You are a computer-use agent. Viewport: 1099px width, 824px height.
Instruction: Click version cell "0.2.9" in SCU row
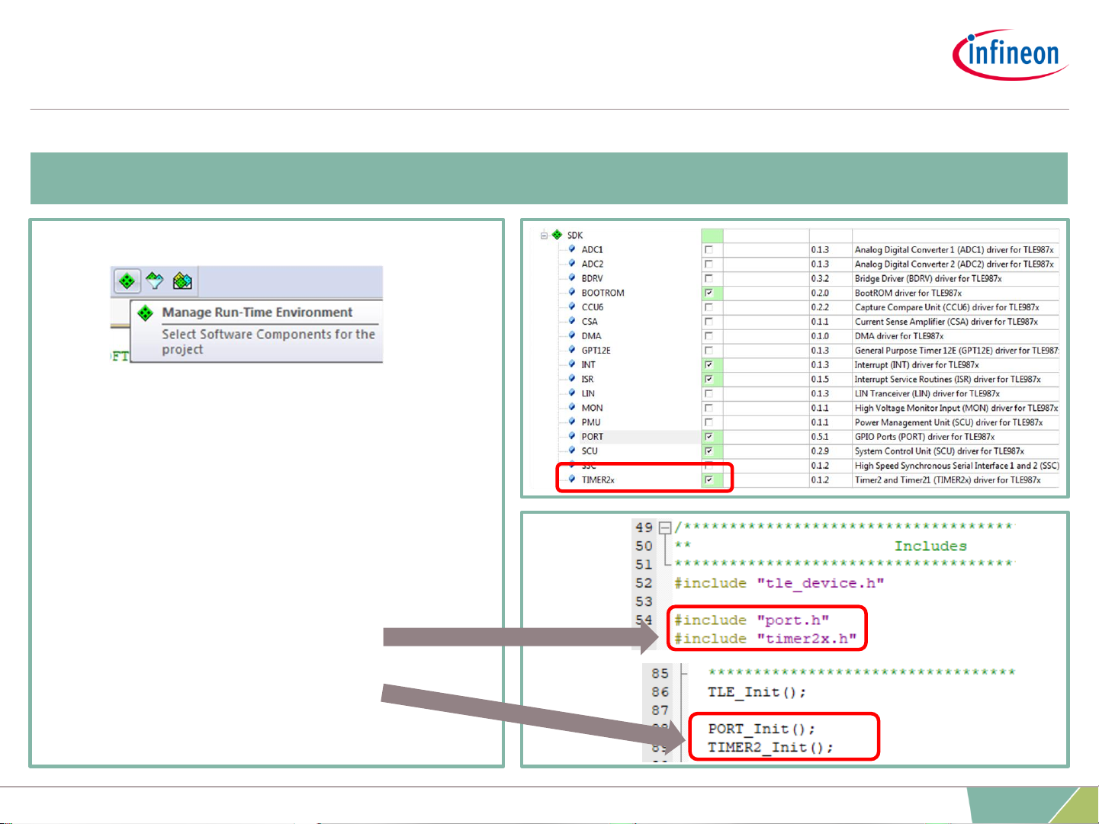[x=820, y=451]
